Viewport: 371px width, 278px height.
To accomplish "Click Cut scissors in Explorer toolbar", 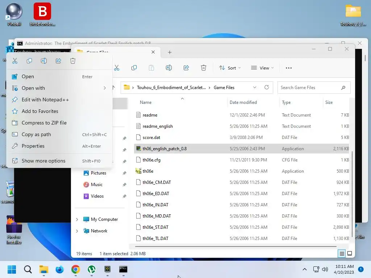I will pos(117,68).
